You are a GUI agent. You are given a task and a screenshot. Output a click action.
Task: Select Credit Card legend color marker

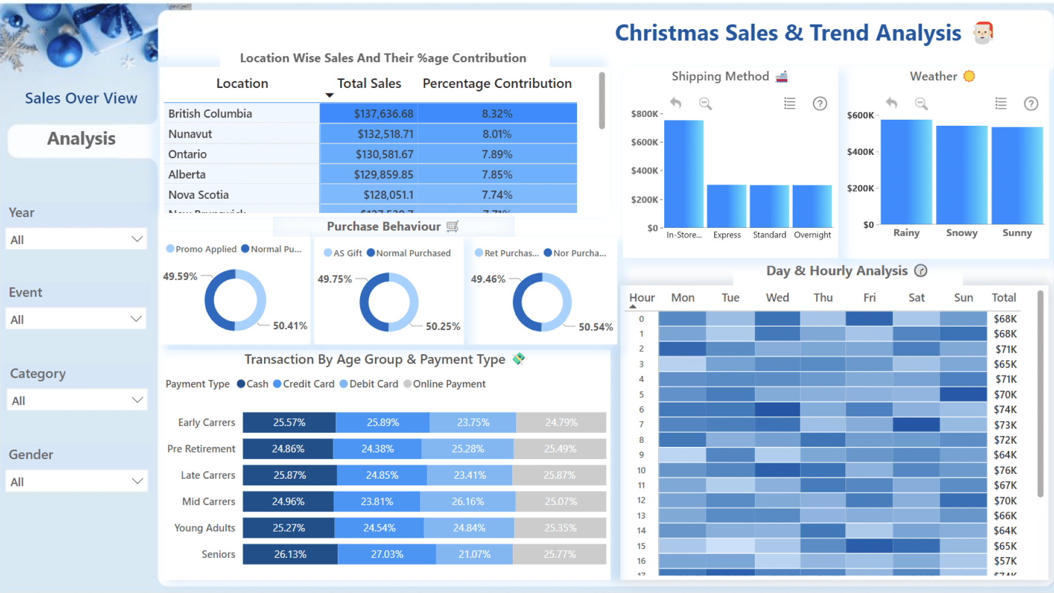click(x=277, y=384)
